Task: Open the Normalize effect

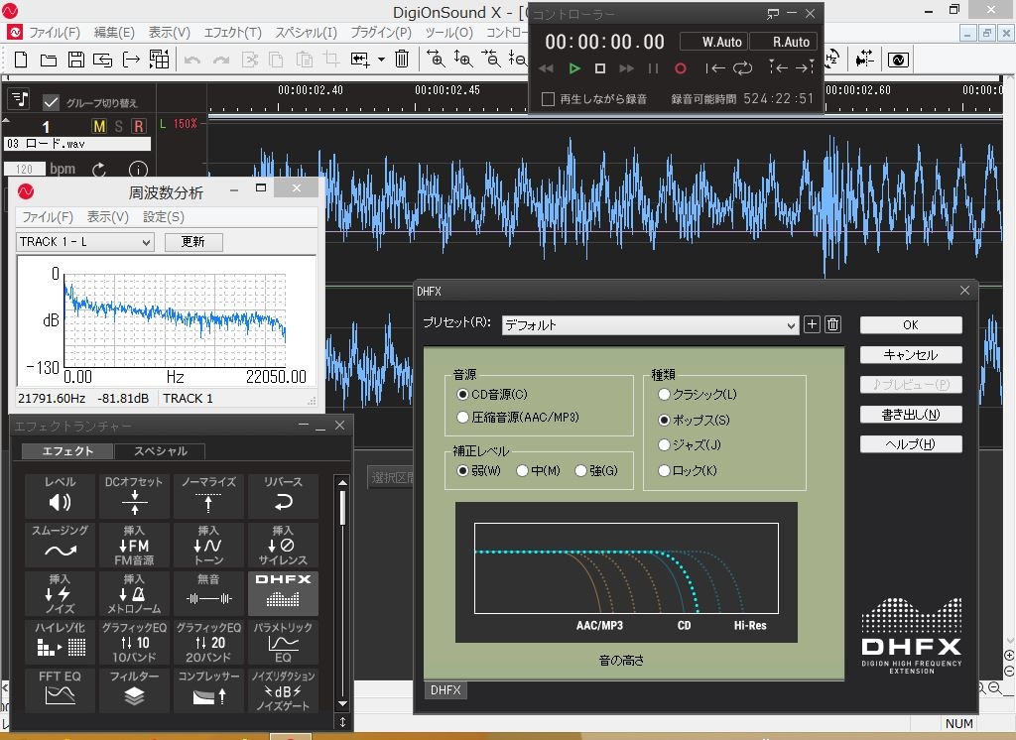Action: (x=208, y=496)
